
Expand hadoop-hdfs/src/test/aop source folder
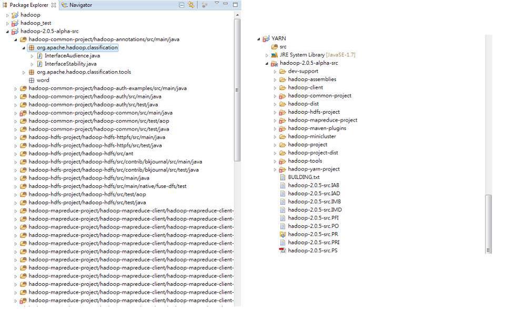pos(15,195)
